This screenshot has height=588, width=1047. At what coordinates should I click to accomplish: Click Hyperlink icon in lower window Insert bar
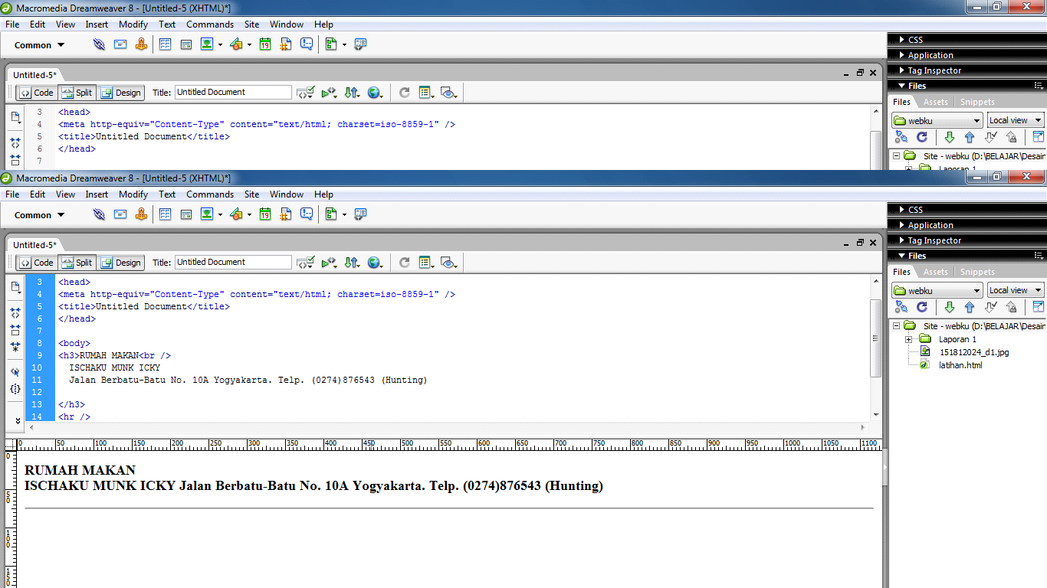pyautogui.click(x=99, y=215)
